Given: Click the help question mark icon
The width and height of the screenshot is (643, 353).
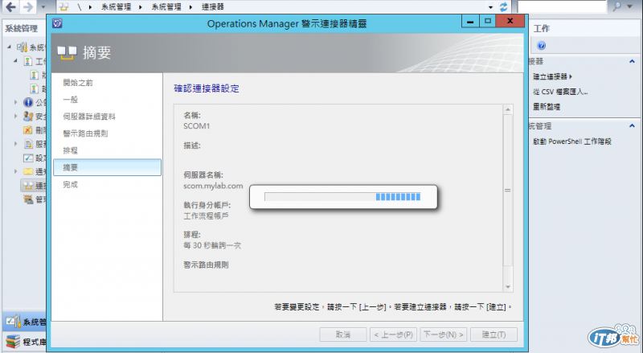Looking at the screenshot, I should point(541,46).
